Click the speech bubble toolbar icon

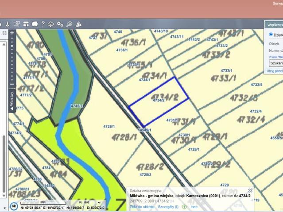point(34,24)
